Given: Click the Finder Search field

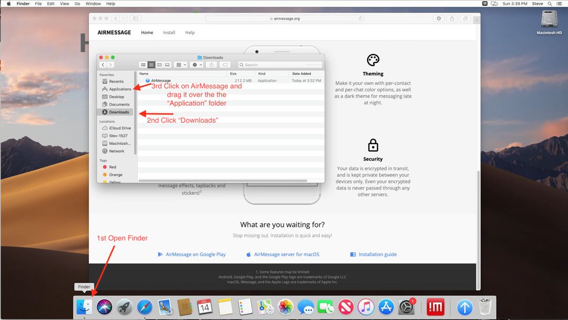Looking at the screenshot, I should pyautogui.click(x=280, y=65).
